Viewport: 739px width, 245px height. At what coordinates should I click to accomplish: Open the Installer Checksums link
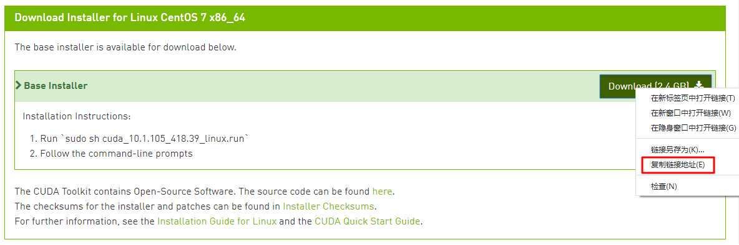pos(328,206)
